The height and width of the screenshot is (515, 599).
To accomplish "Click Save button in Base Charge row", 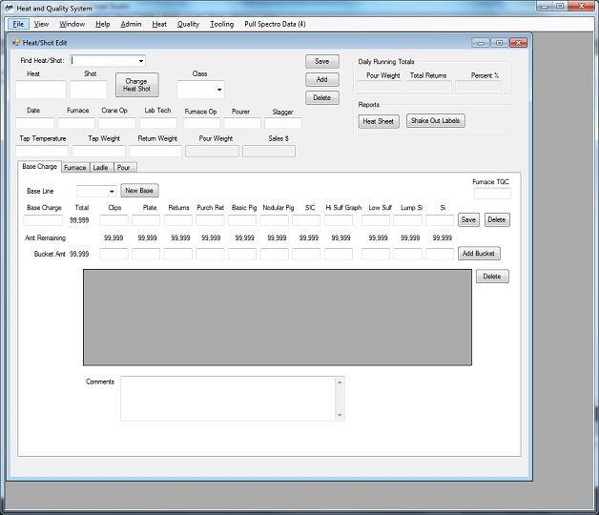I will (468, 219).
